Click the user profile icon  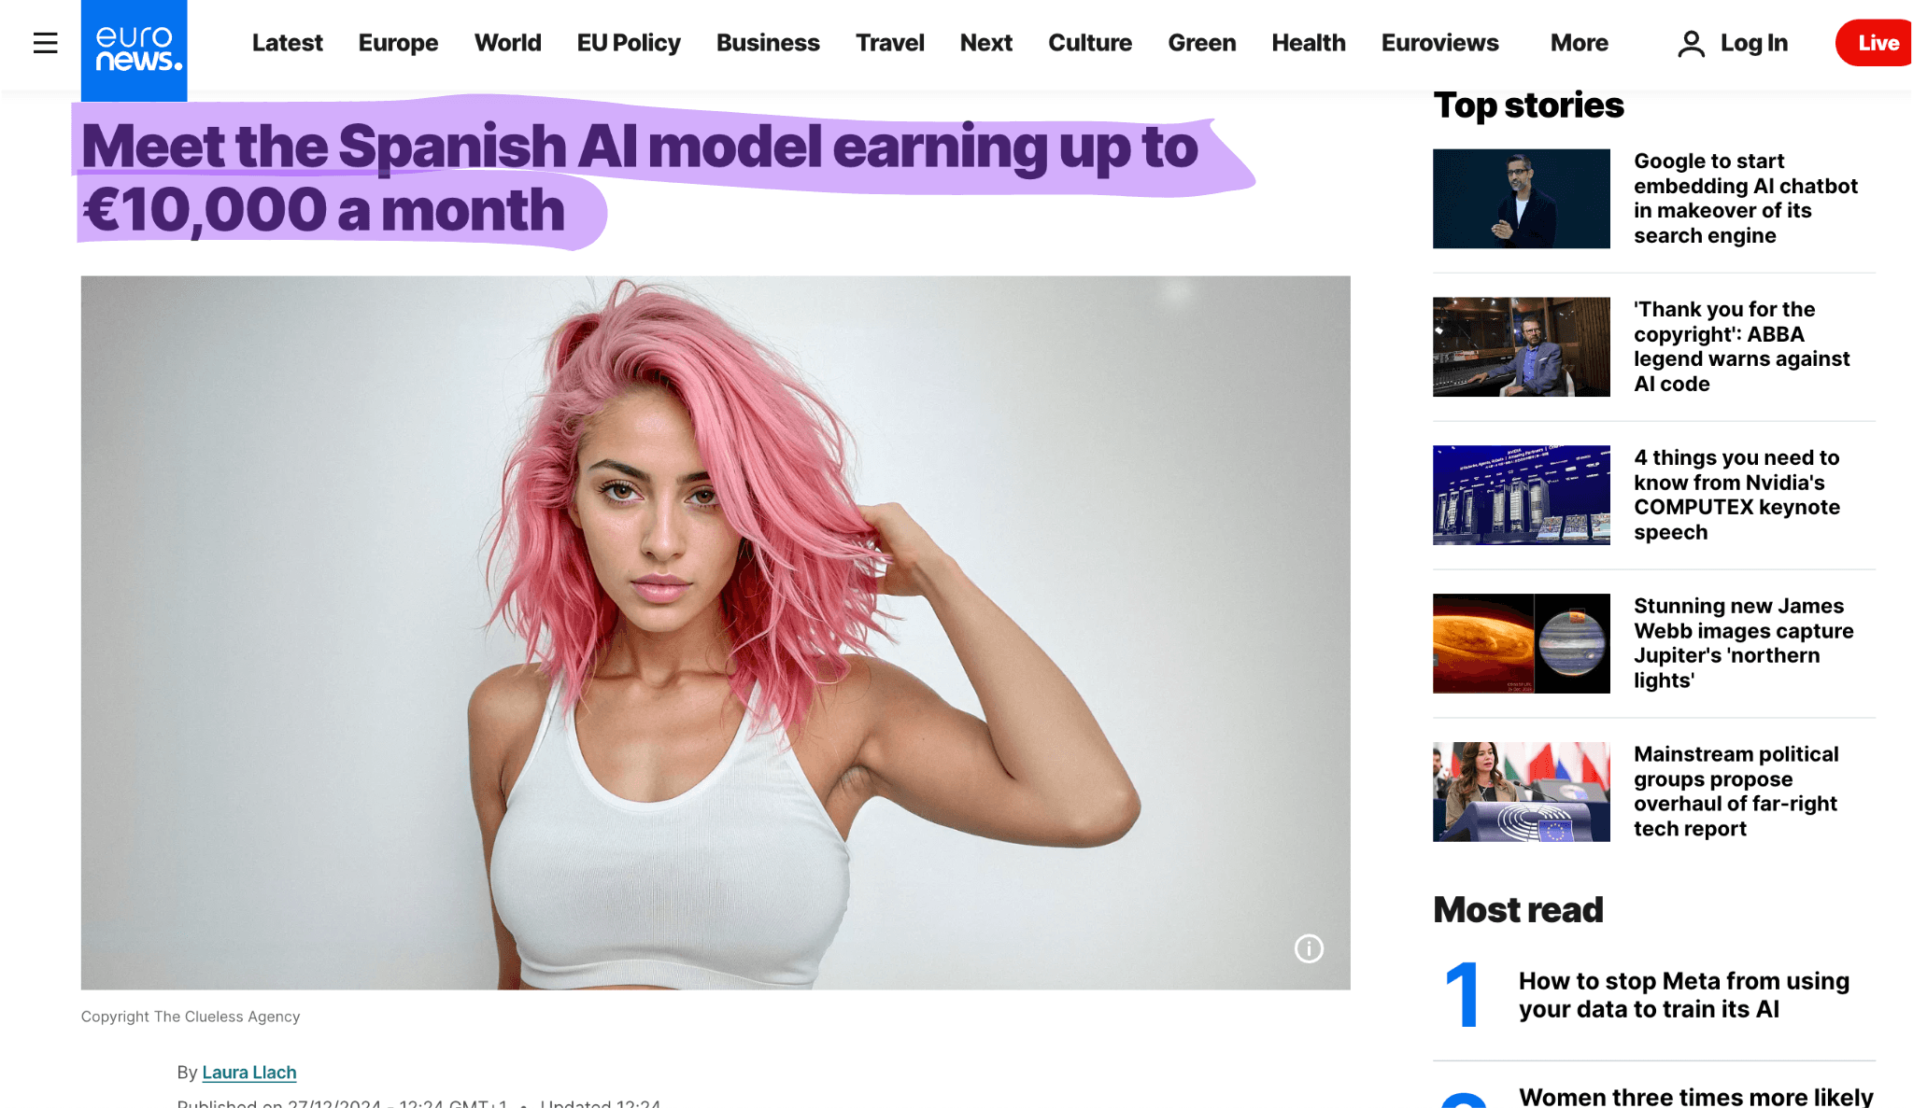1691,43
